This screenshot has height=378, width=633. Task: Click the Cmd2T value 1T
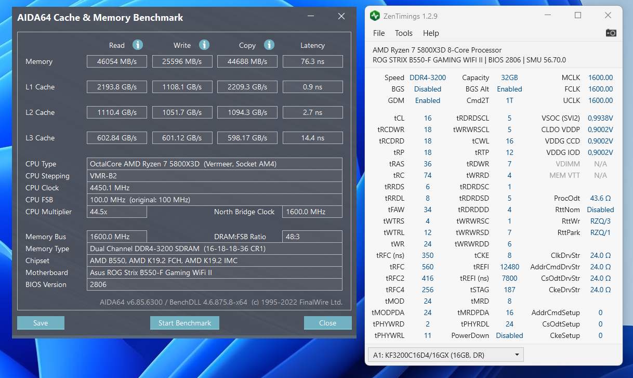click(509, 100)
